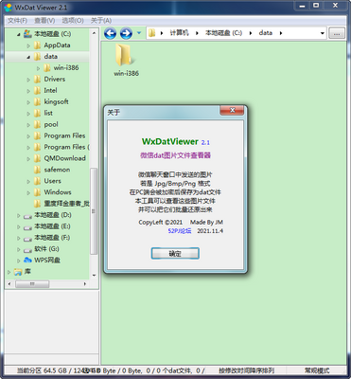The width and height of the screenshot is (351, 379).
Task: Click the 常规模式 status entry
Action: pyautogui.click(x=317, y=370)
